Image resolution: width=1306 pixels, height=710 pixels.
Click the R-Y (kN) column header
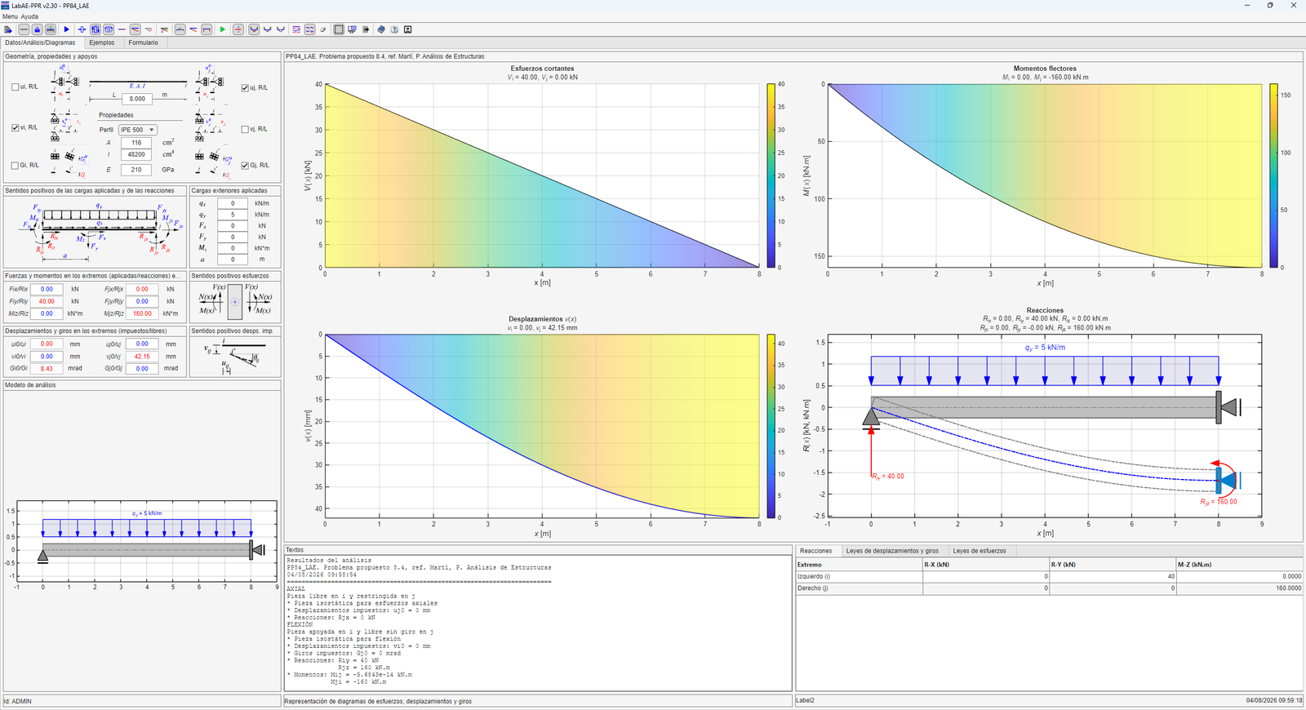pyautogui.click(x=1112, y=565)
